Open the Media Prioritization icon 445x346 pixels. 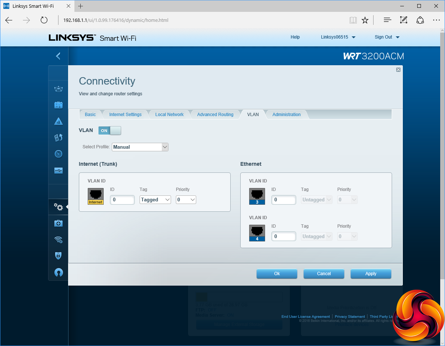click(x=58, y=138)
